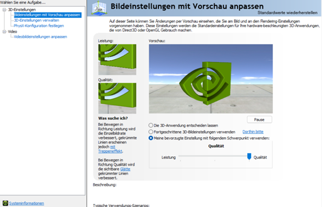The width and height of the screenshot is (322, 207).
Task: Click the '3D-Einstellungen' tree label
Action: pos(22,10)
